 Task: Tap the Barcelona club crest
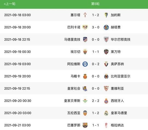pos(85,125)
